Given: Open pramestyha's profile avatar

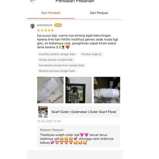Looking at the screenshot, I should pos(33,26).
